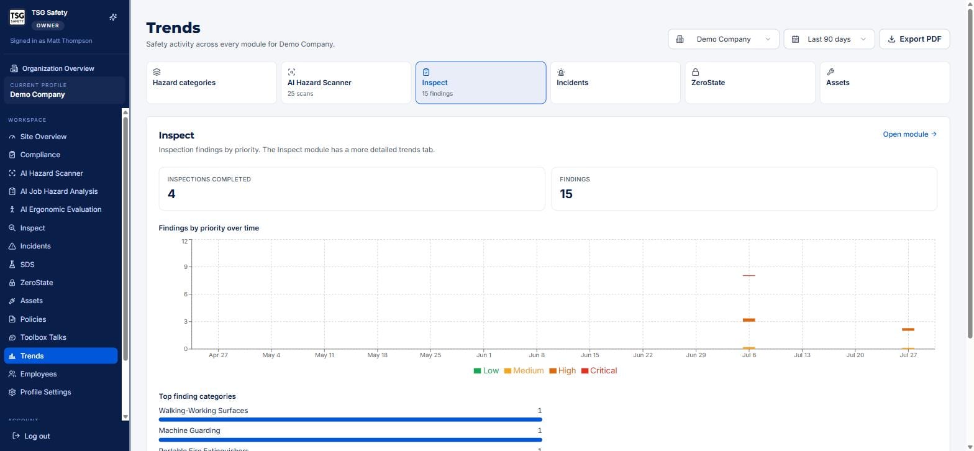
Task: Click the AI Hazard Scanner sidebar icon
Action: click(12, 173)
